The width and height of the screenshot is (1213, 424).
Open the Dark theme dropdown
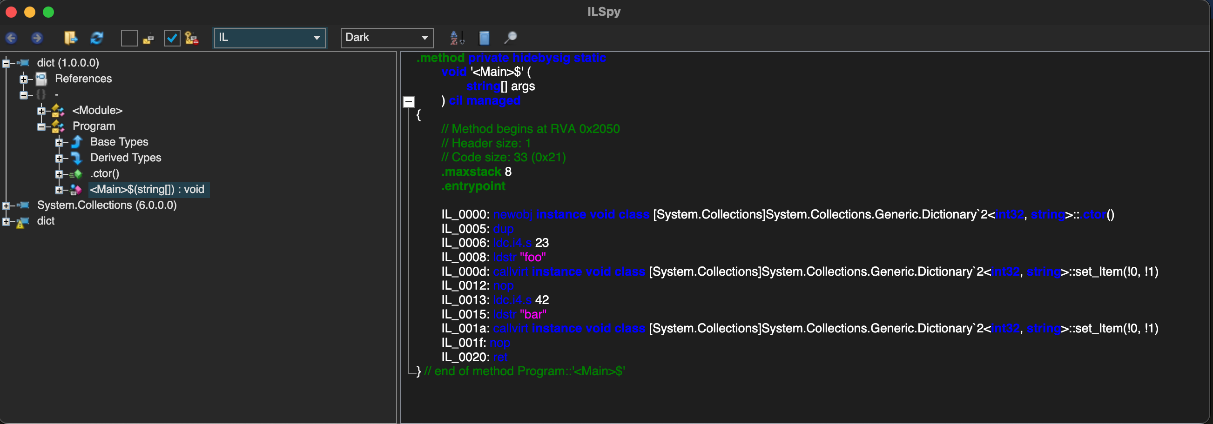pos(387,38)
